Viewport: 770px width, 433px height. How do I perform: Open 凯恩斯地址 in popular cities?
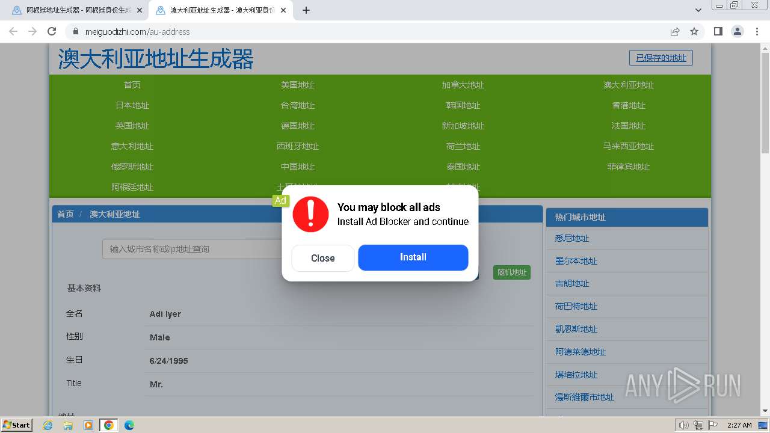tap(576, 329)
